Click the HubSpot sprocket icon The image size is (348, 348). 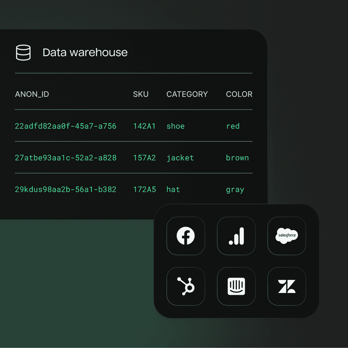click(186, 286)
